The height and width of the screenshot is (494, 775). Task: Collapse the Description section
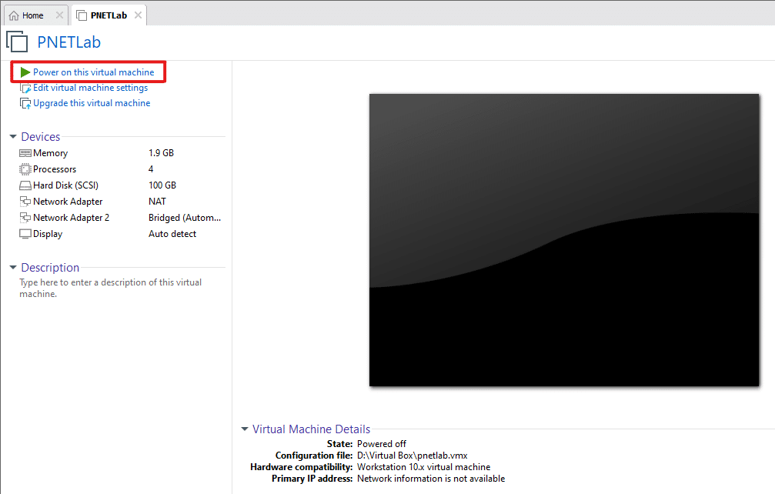point(13,268)
